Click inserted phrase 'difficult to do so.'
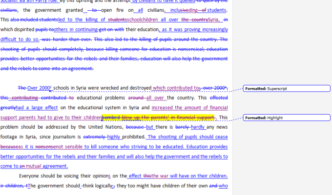This screenshot has height=195, width=332. (x=20, y=39)
